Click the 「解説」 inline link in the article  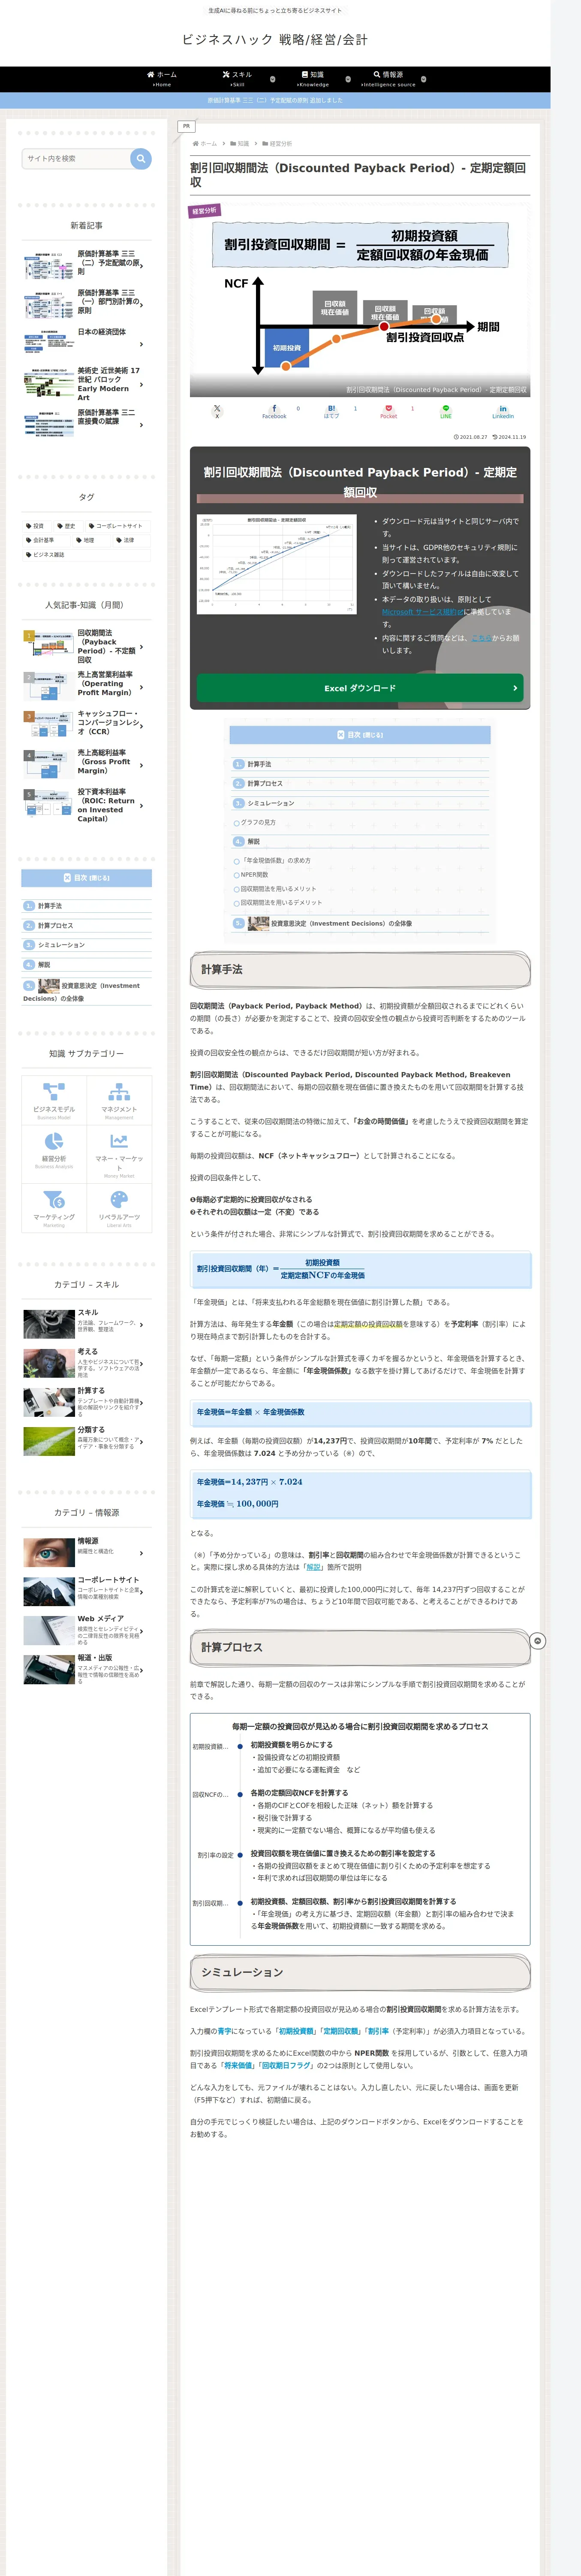click(x=314, y=1567)
